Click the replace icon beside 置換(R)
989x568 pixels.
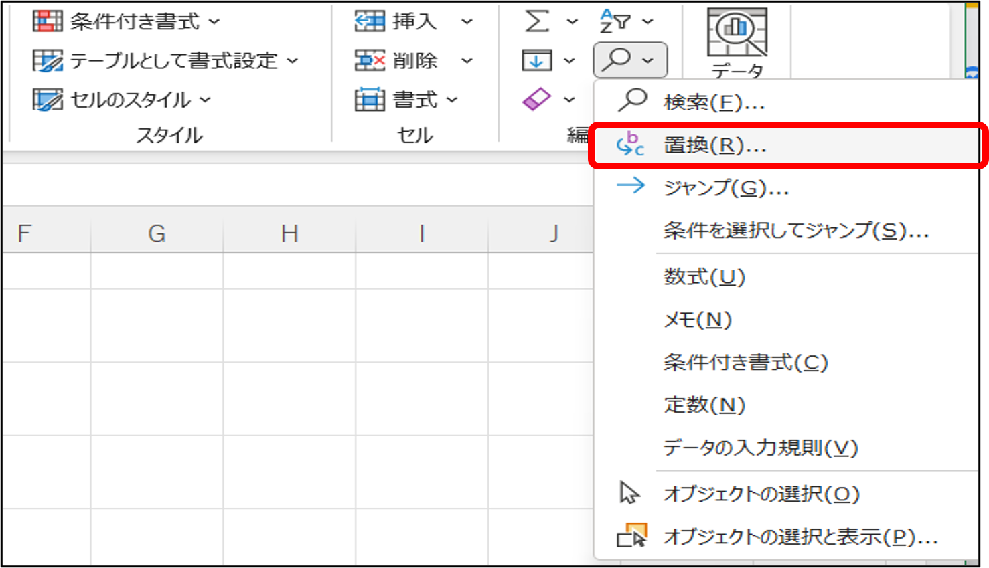[x=630, y=145]
